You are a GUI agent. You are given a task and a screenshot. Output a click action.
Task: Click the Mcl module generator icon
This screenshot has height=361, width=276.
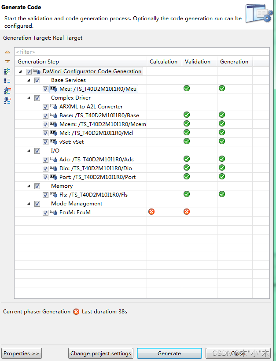[54, 133]
